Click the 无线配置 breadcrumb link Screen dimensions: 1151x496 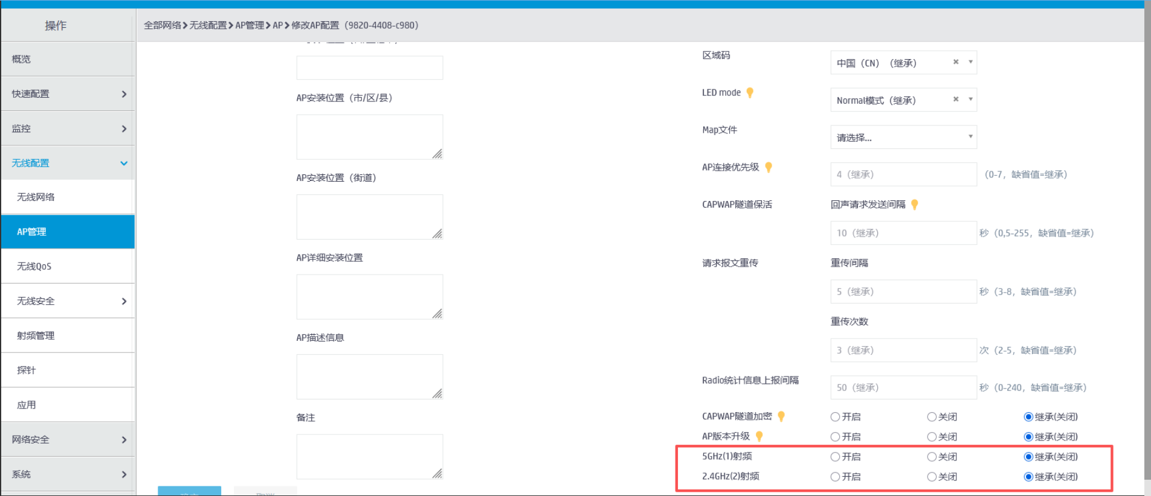click(208, 25)
